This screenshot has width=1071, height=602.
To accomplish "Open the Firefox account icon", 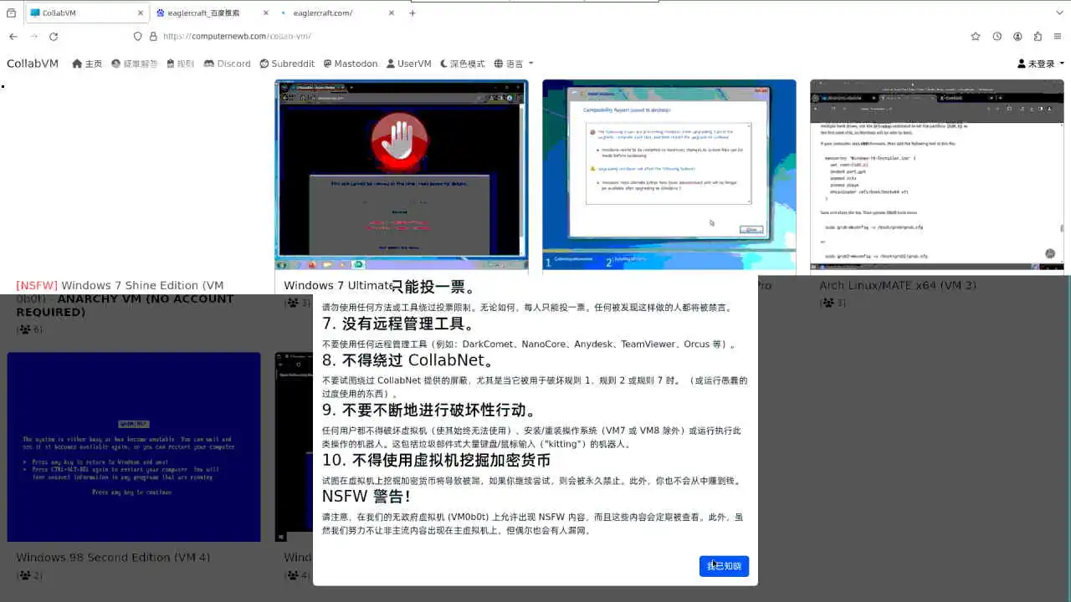I will coord(1017,36).
